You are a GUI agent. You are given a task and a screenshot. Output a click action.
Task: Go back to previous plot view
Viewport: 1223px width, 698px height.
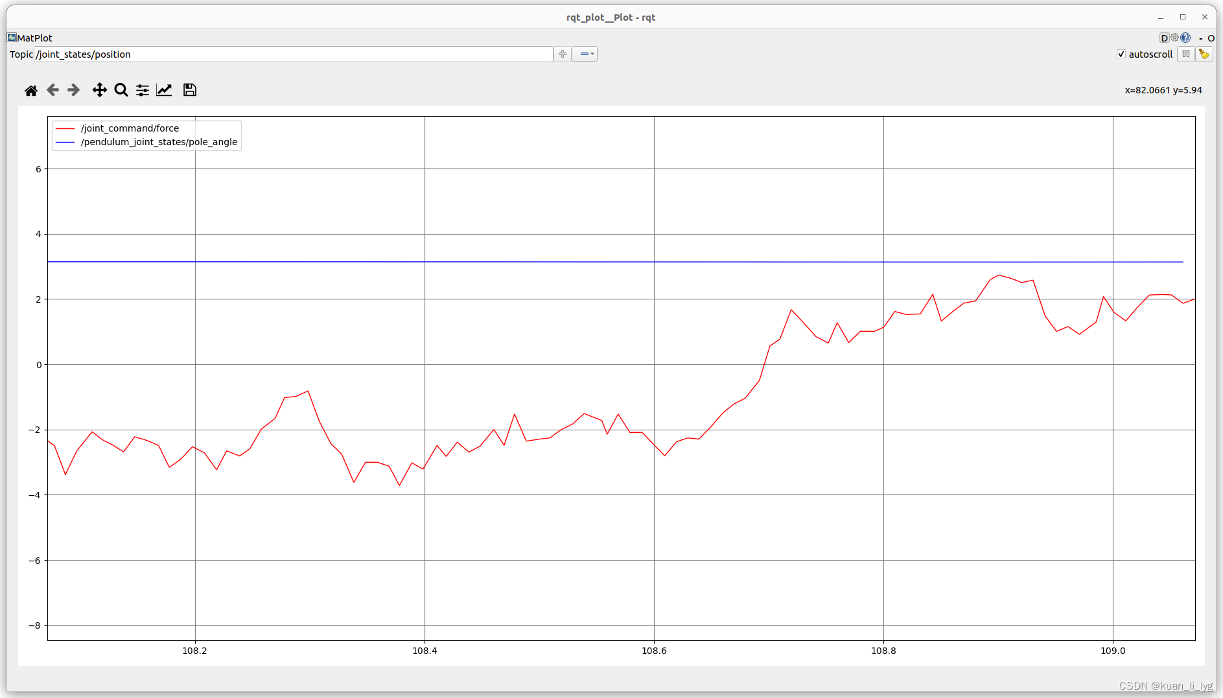tap(52, 90)
